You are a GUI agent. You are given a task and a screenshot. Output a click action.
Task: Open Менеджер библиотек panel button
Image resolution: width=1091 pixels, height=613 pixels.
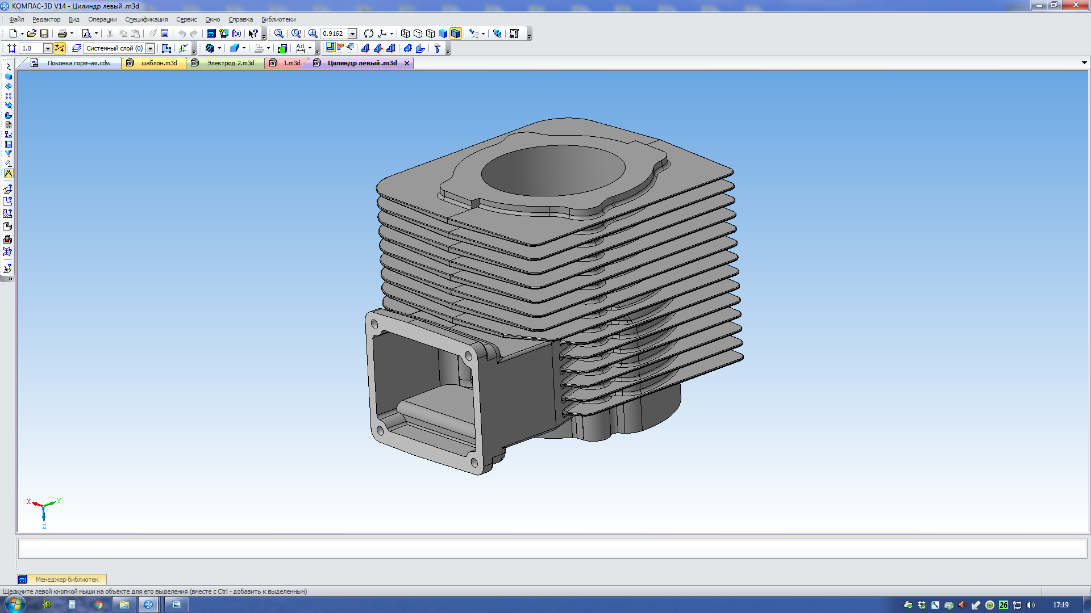(x=61, y=580)
